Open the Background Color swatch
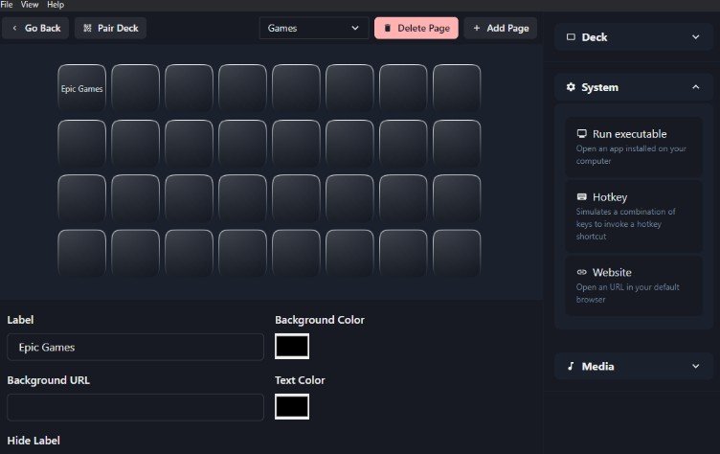 click(292, 346)
